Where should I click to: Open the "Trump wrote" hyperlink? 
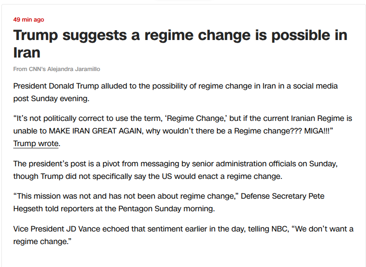pyautogui.click(x=36, y=143)
